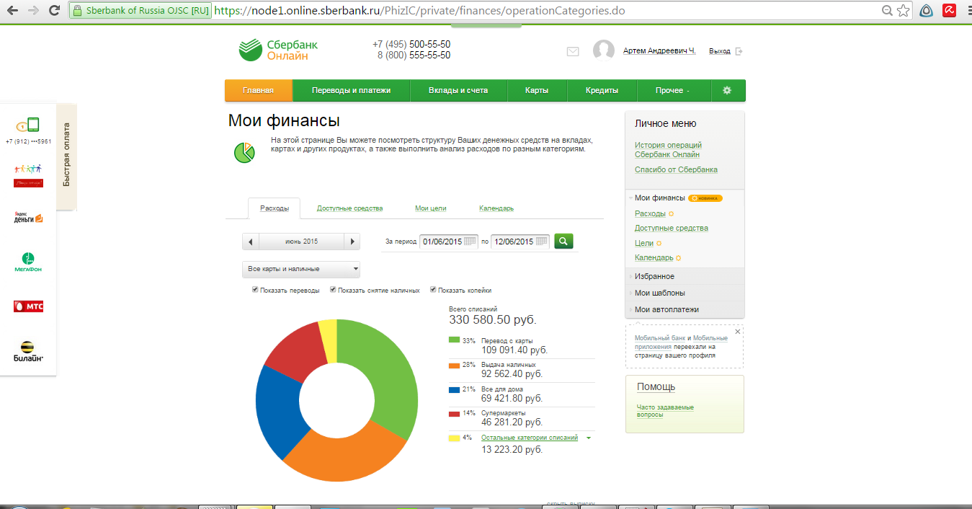Open Все карты и наличные dropdown
The width and height of the screenshot is (972, 509).
coord(301,269)
